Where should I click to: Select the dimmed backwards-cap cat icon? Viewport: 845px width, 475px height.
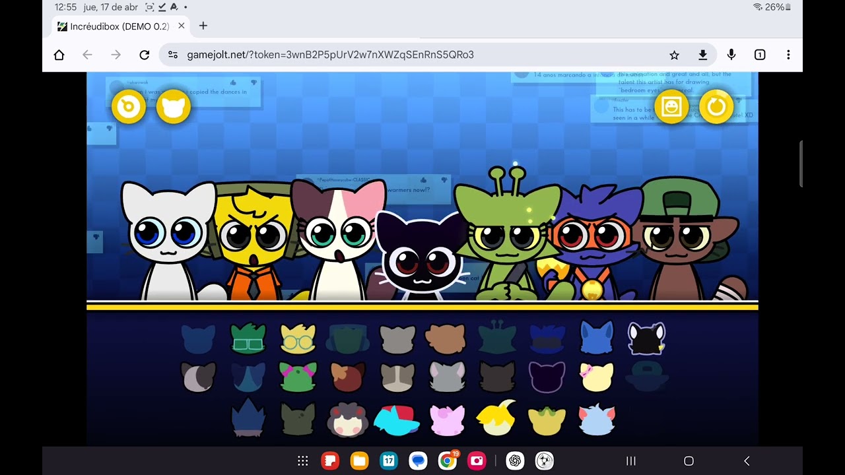coord(646,376)
